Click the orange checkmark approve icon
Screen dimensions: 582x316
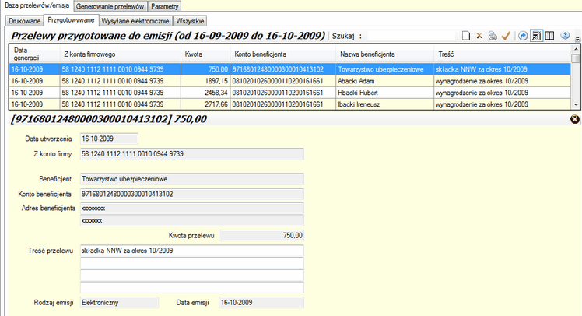tap(505, 36)
